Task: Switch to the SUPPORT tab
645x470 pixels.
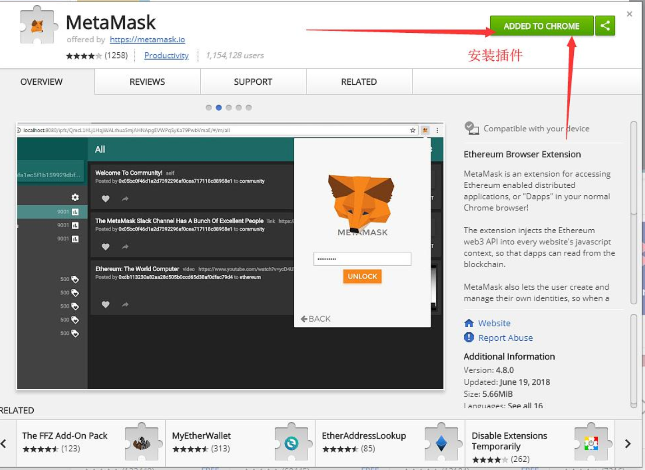Action: (x=253, y=82)
